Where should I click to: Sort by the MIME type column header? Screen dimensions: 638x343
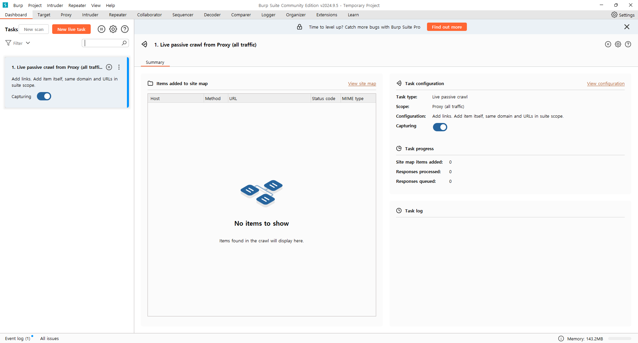point(358,98)
